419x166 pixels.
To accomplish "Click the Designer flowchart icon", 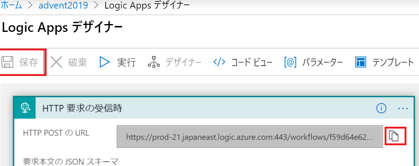I will (x=154, y=62).
